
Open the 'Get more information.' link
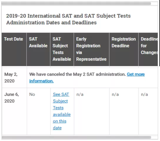point(87,78)
